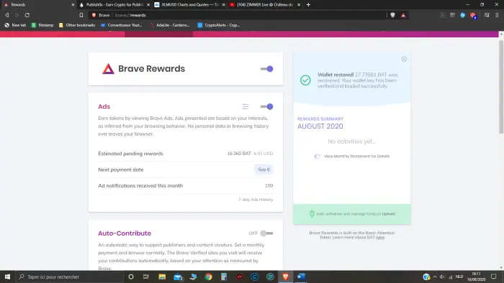This screenshot has width=504, height=283.
Task: Open the Brave browser taskbar icon
Action: tap(285, 277)
